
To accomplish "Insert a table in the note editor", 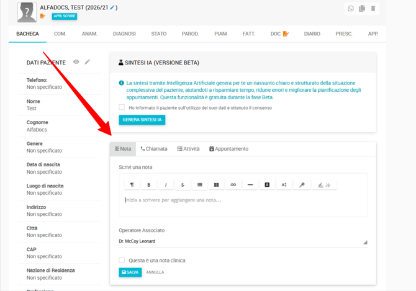I will point(216,185).
